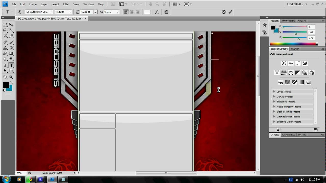
Task: Add an Exposure adjustment
Action: pyautogui.click(x=305, y=63)
